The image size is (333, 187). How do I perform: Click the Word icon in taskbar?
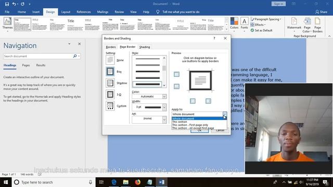[x=162, y=182]
